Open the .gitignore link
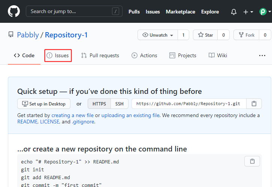Image resolution: width=272 pixels, height=187 pixels. click(83, 122)
